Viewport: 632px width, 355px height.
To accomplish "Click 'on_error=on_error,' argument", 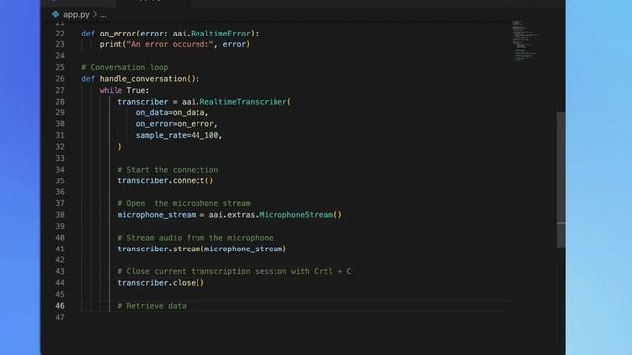I will (177, 124).
